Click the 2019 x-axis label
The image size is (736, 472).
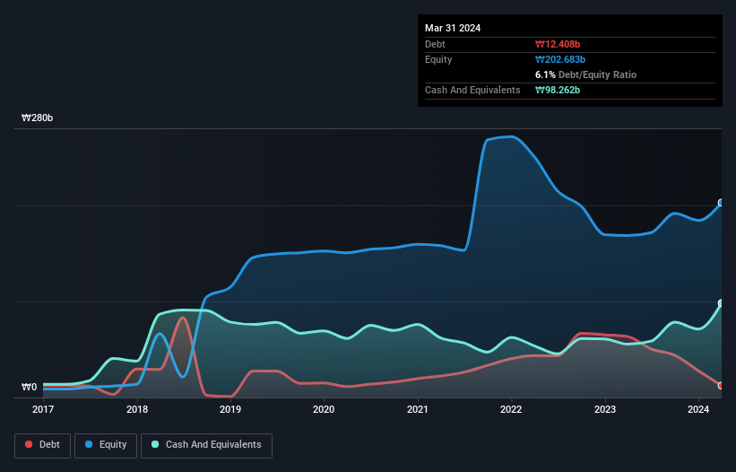click(x=230, y=409)
